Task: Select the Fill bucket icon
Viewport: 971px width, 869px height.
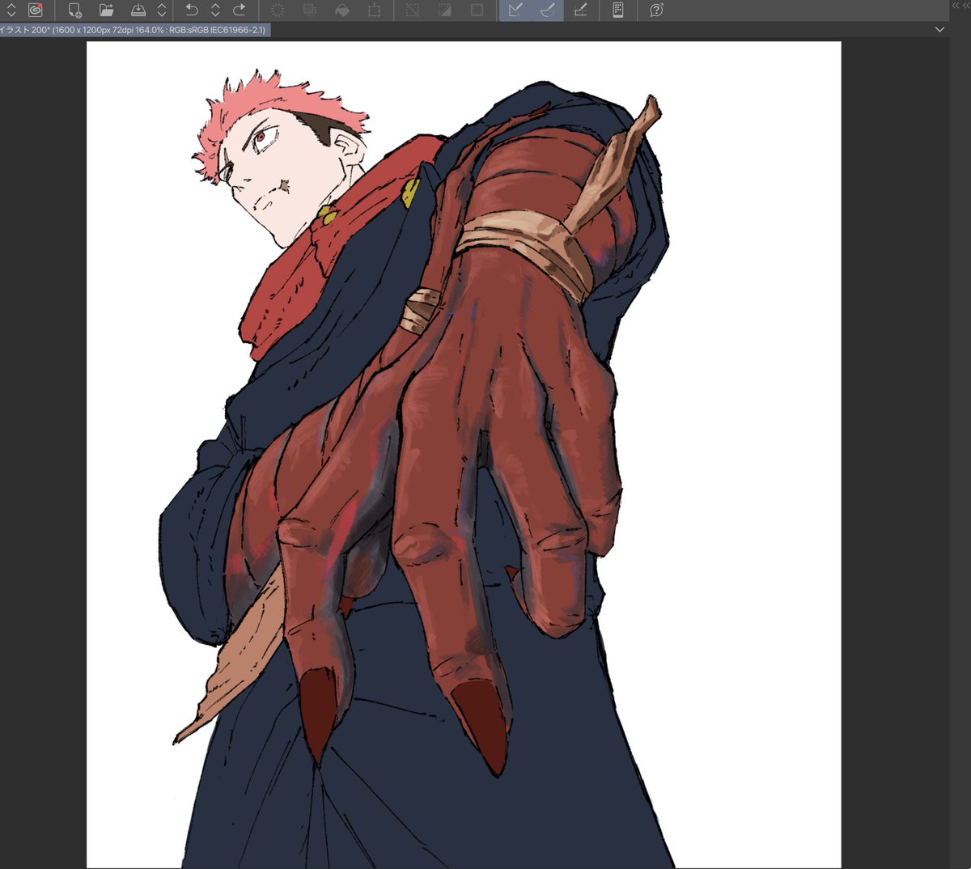Action: coord(342,11)
